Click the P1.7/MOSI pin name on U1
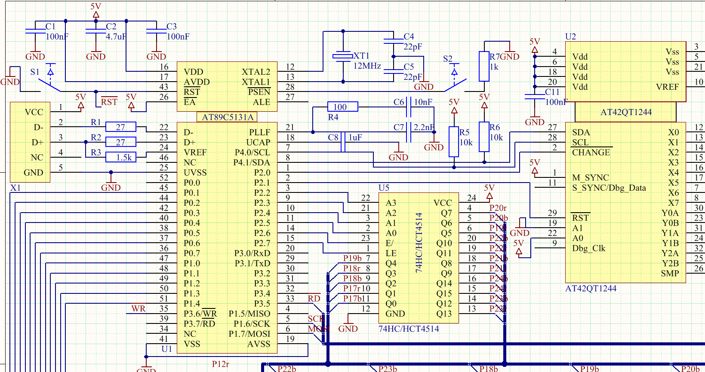This screenshot has height=372, width=705. tap(249, 334)
